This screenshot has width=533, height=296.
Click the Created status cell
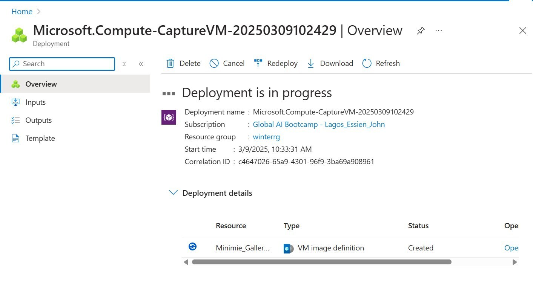point(421,248)
